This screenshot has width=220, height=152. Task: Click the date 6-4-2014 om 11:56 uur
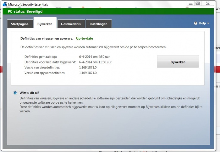pyautogui.click(x=95, y=62)
